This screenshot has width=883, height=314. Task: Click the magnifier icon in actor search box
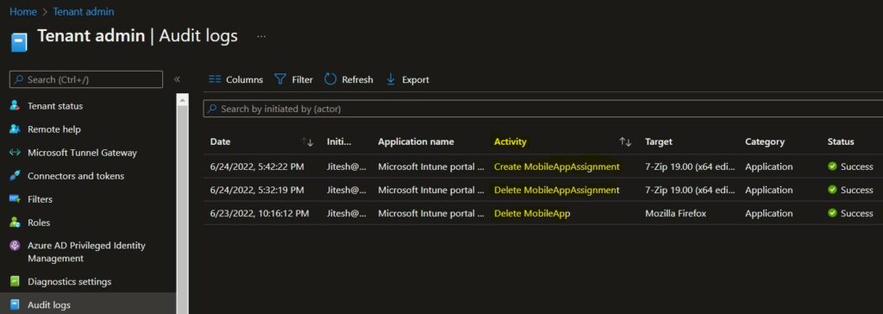click(x=212, y=109)
